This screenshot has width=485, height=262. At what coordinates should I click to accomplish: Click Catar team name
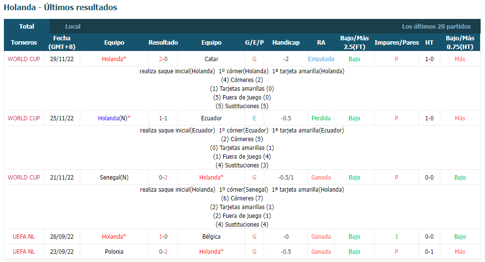(x=211, y=59)
